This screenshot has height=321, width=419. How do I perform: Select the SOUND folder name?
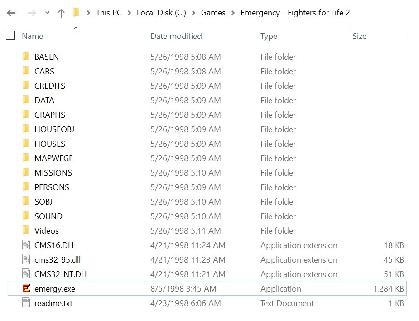(48, 216)
